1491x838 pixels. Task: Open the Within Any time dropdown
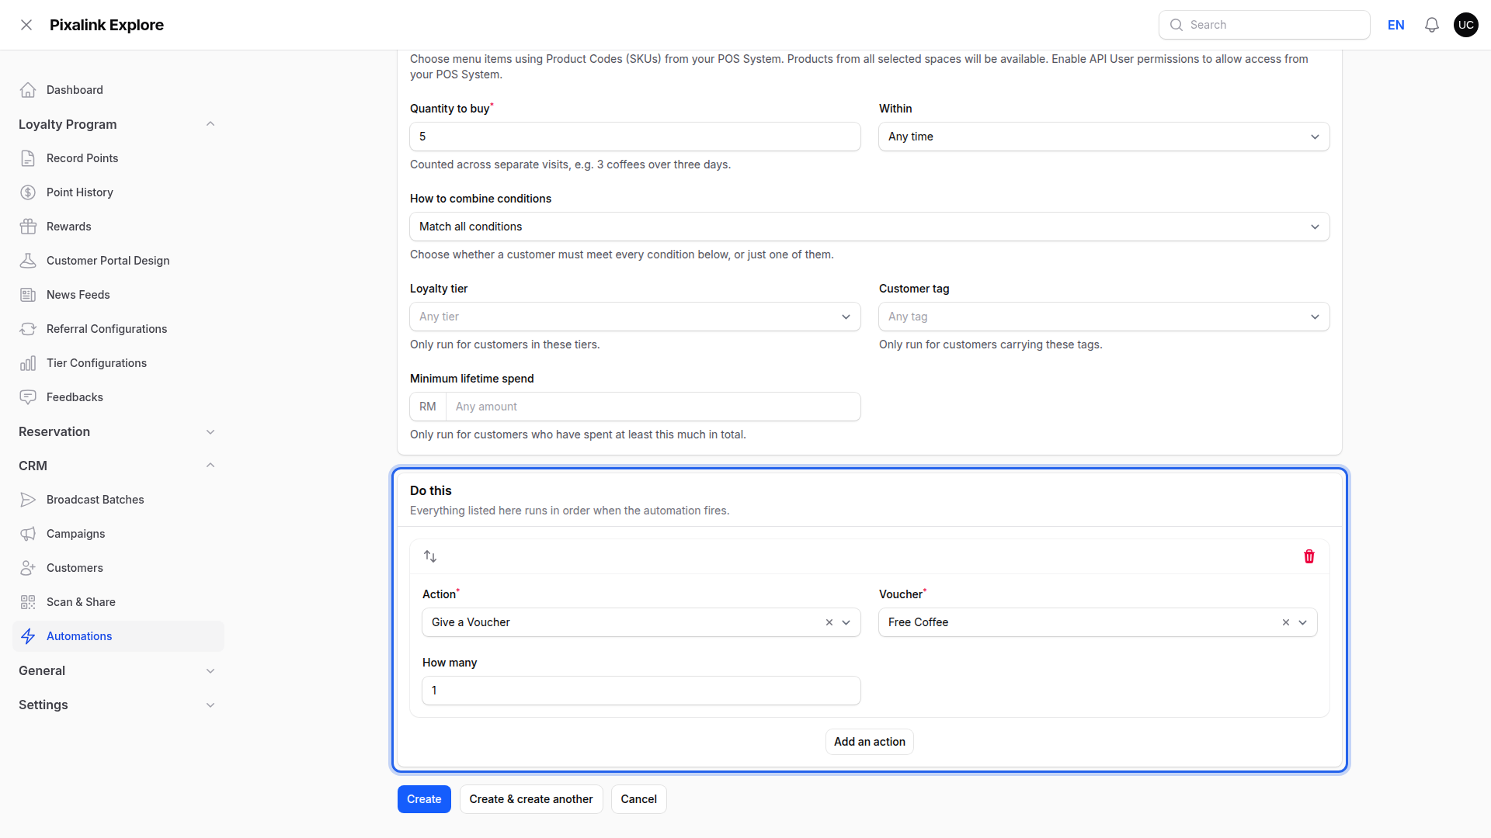pyautogui.click(x=1104, y=137)
